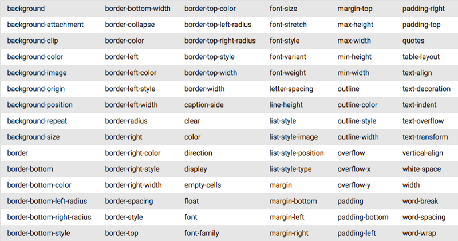The width and height of the screenshot is (458, 241).
Task: Click the border-top-left-radius property
Action: coord(218,25)
